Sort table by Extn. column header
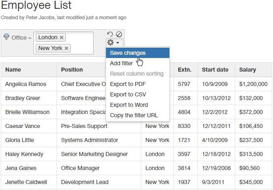This screenshot has width=273, height=190. point(185,70)
